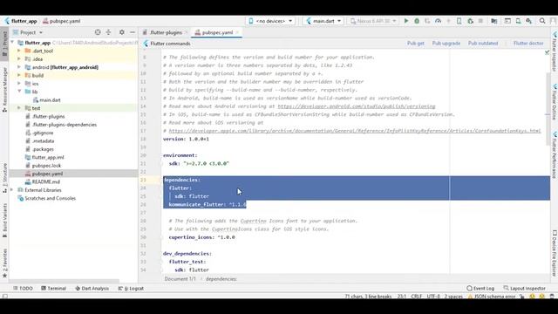This screenshot has width=558, height=314.
Task: Click the Flutter doctor link
Action: [x=528, y=44]
